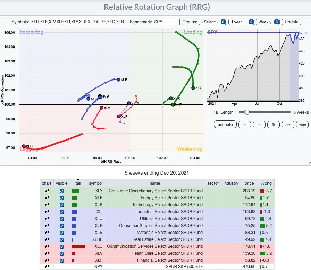The image size is (311, 270).
Task: Open the chart icon for XLY row
Action: (x=47, y=191)
